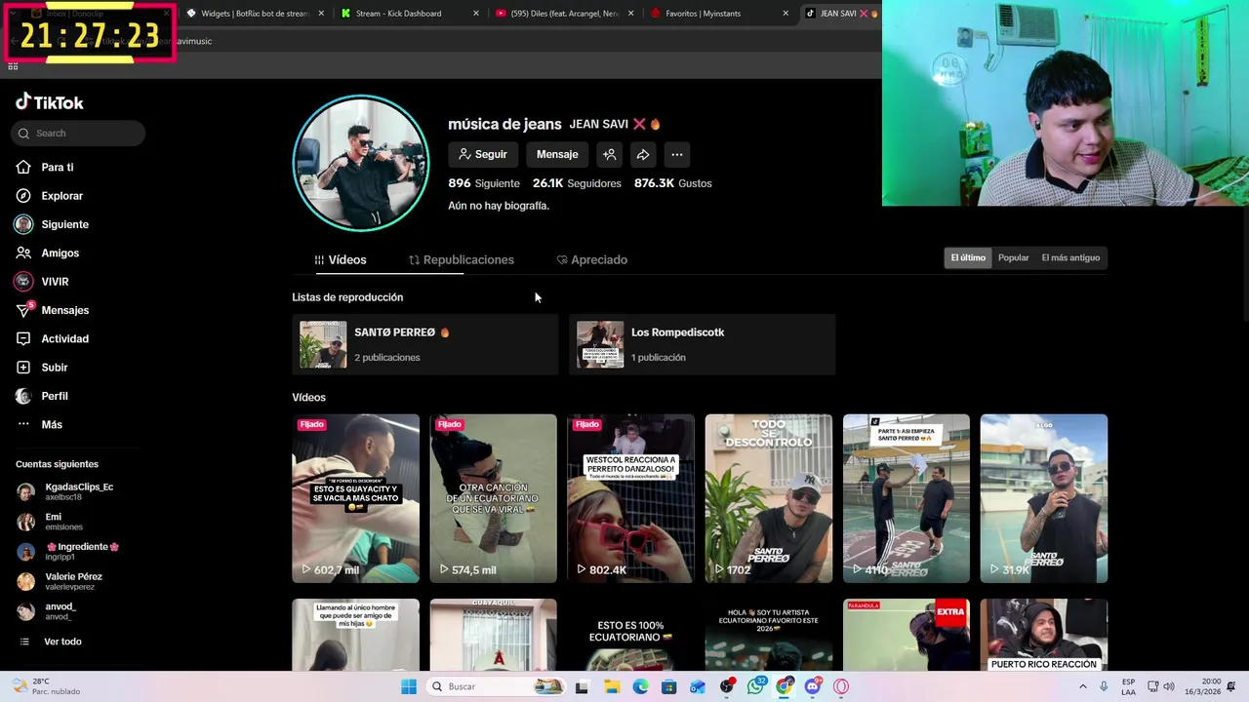
Task: Open Microsoft Edge from taskbar
Action: click(x=640, y=686)
